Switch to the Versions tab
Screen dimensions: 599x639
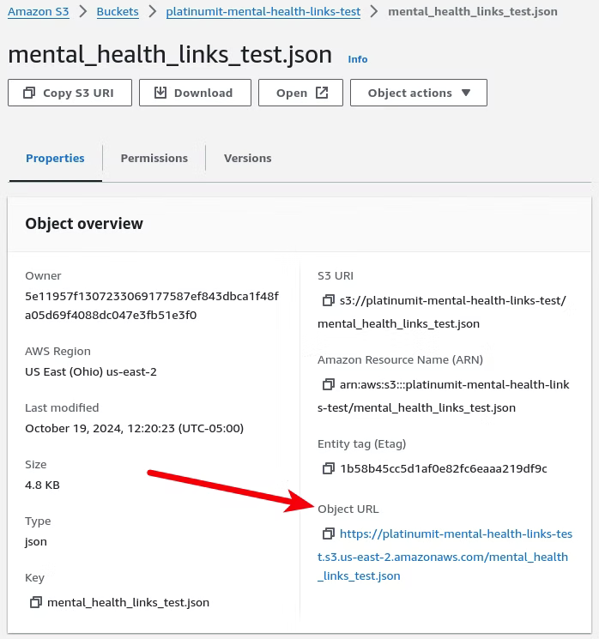click(x=247, y=158)
